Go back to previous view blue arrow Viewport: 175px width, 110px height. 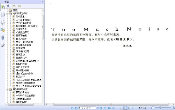point(109,108)
